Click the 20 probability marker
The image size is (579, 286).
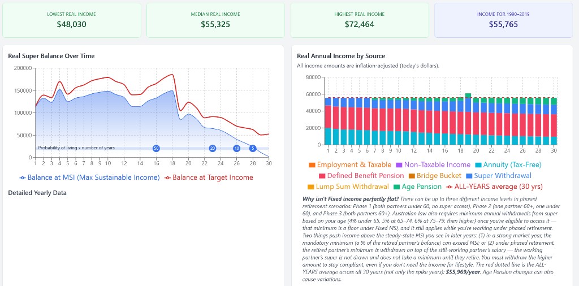213,148
